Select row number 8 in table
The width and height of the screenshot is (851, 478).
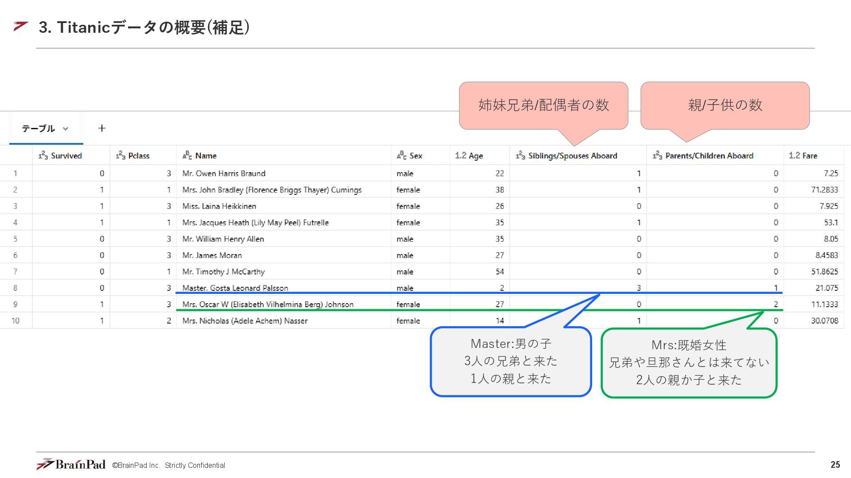tap(16, 288)
